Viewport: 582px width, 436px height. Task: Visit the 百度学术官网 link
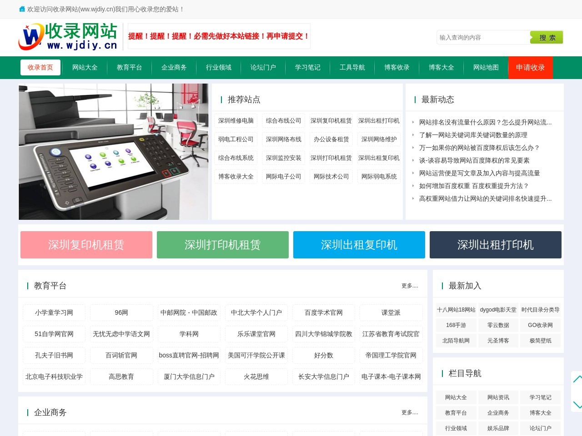click(x=323, y=312)
